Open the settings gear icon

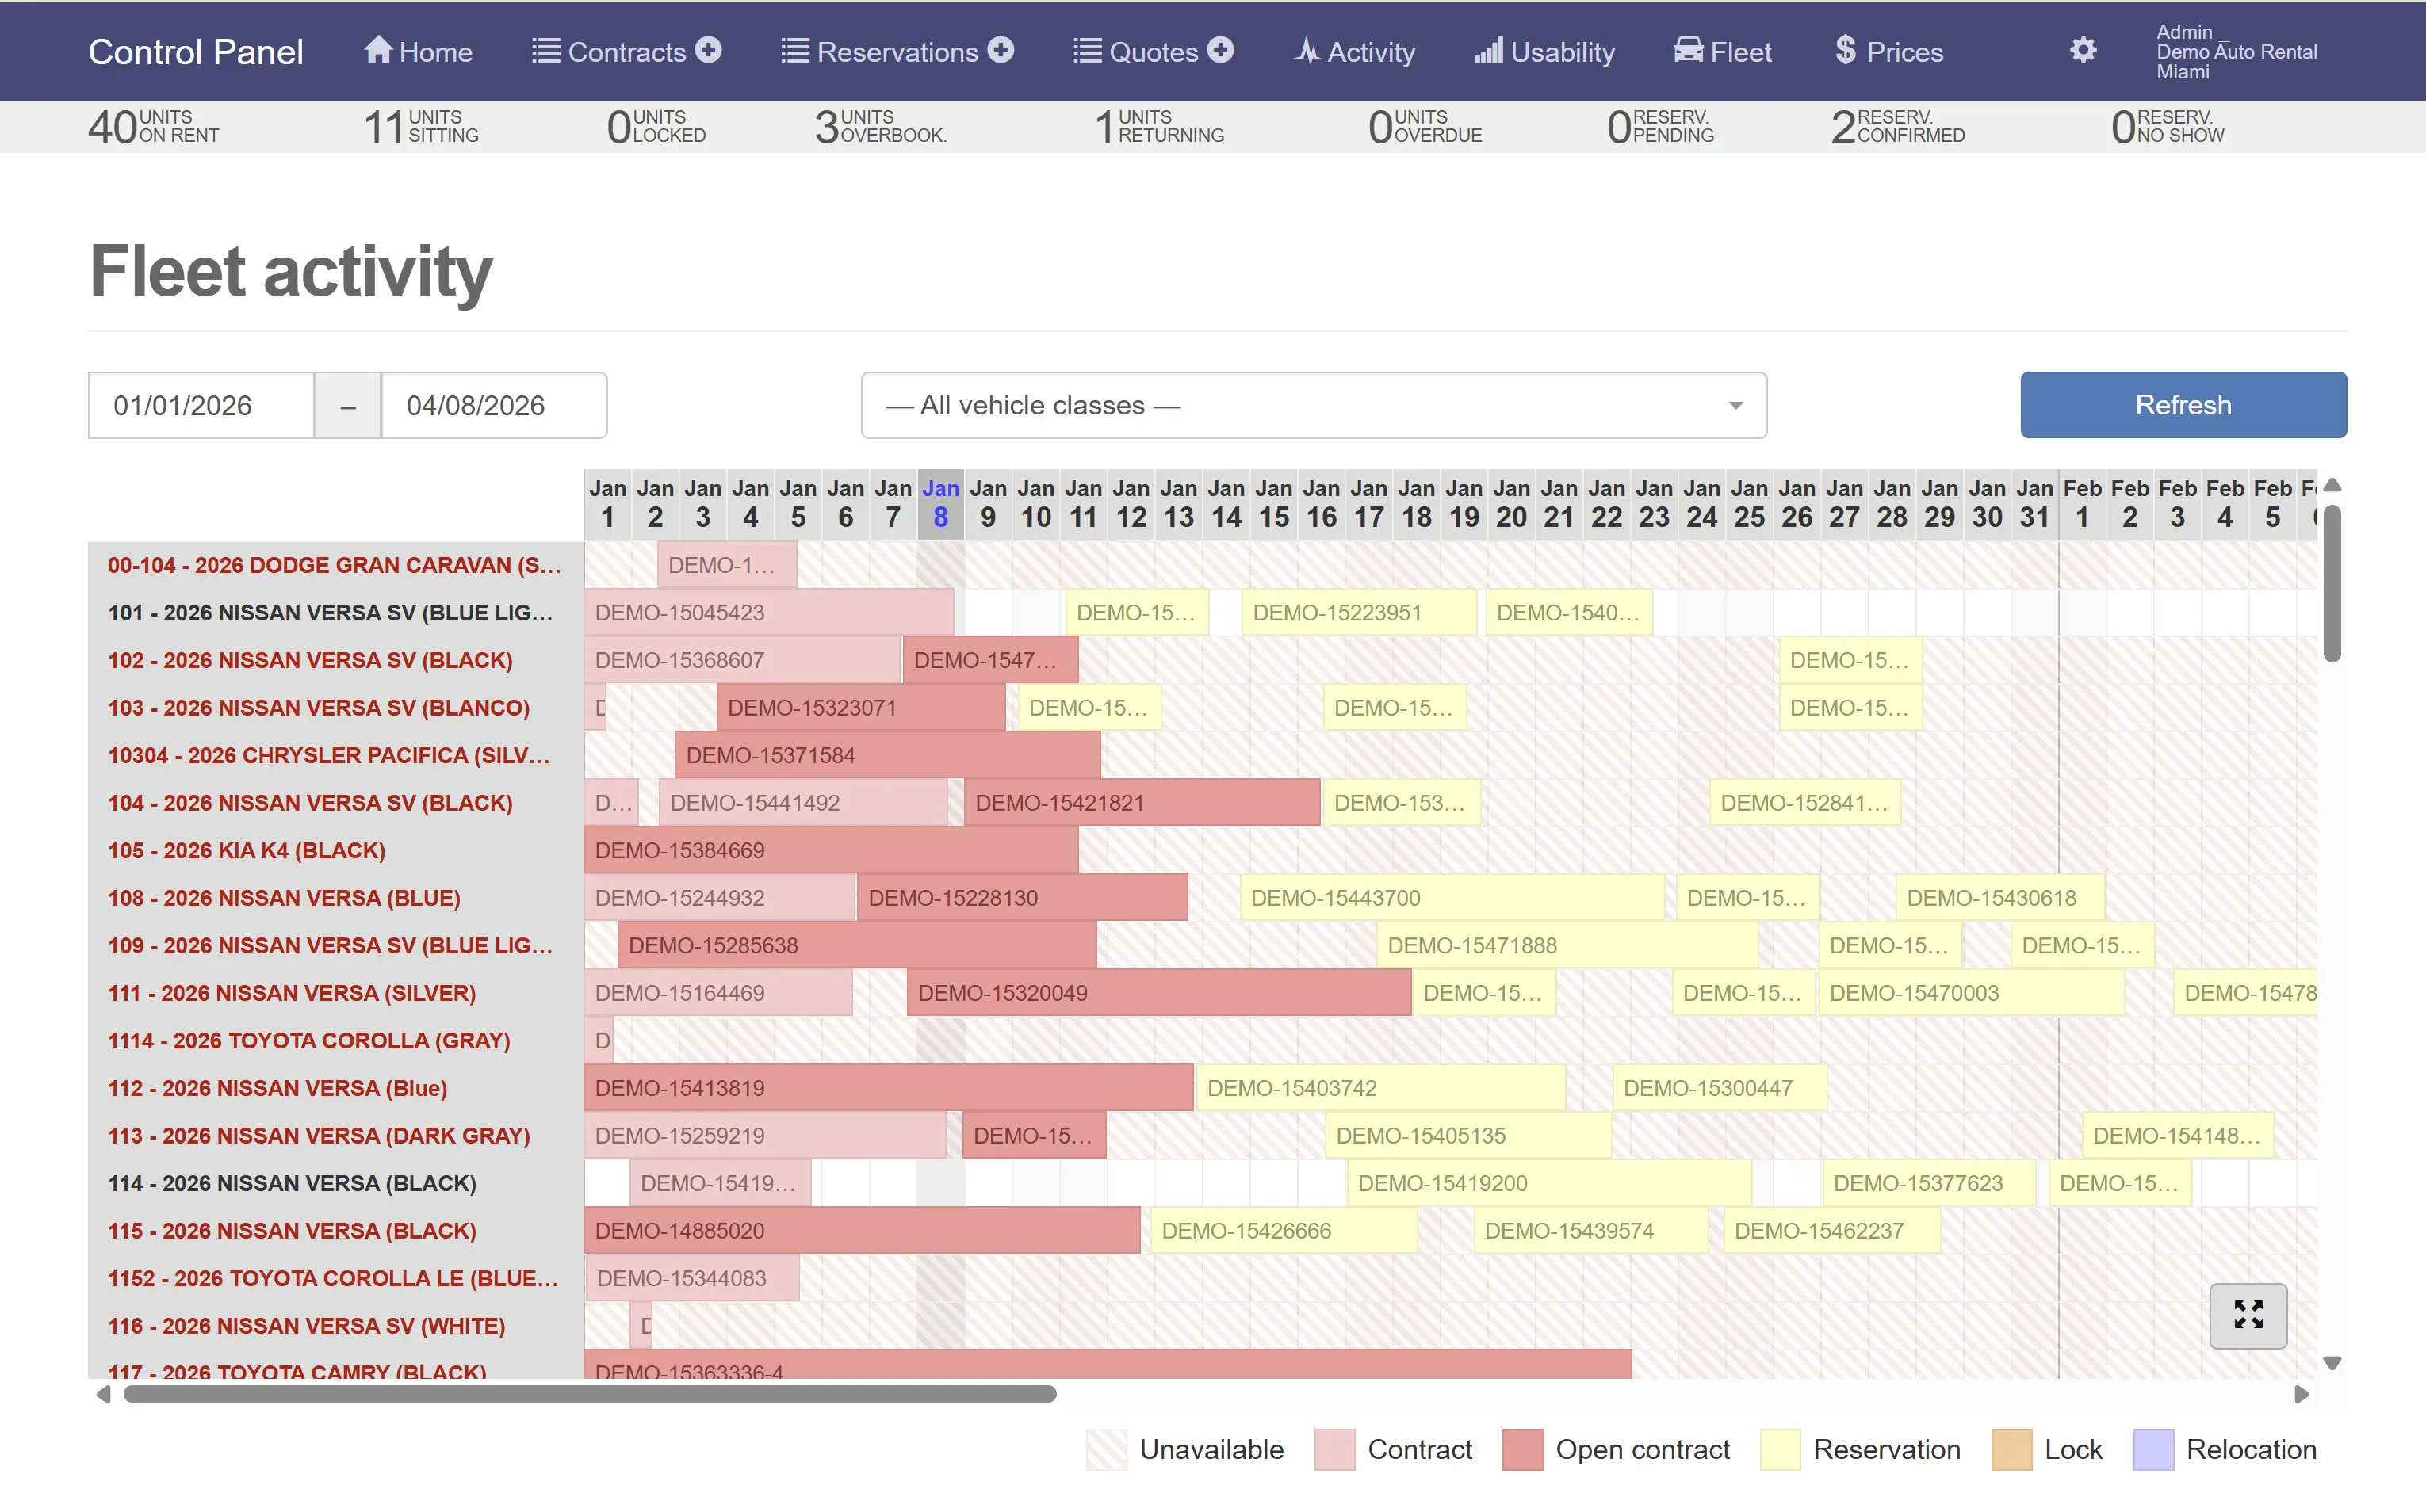[x=2082, y=50]
